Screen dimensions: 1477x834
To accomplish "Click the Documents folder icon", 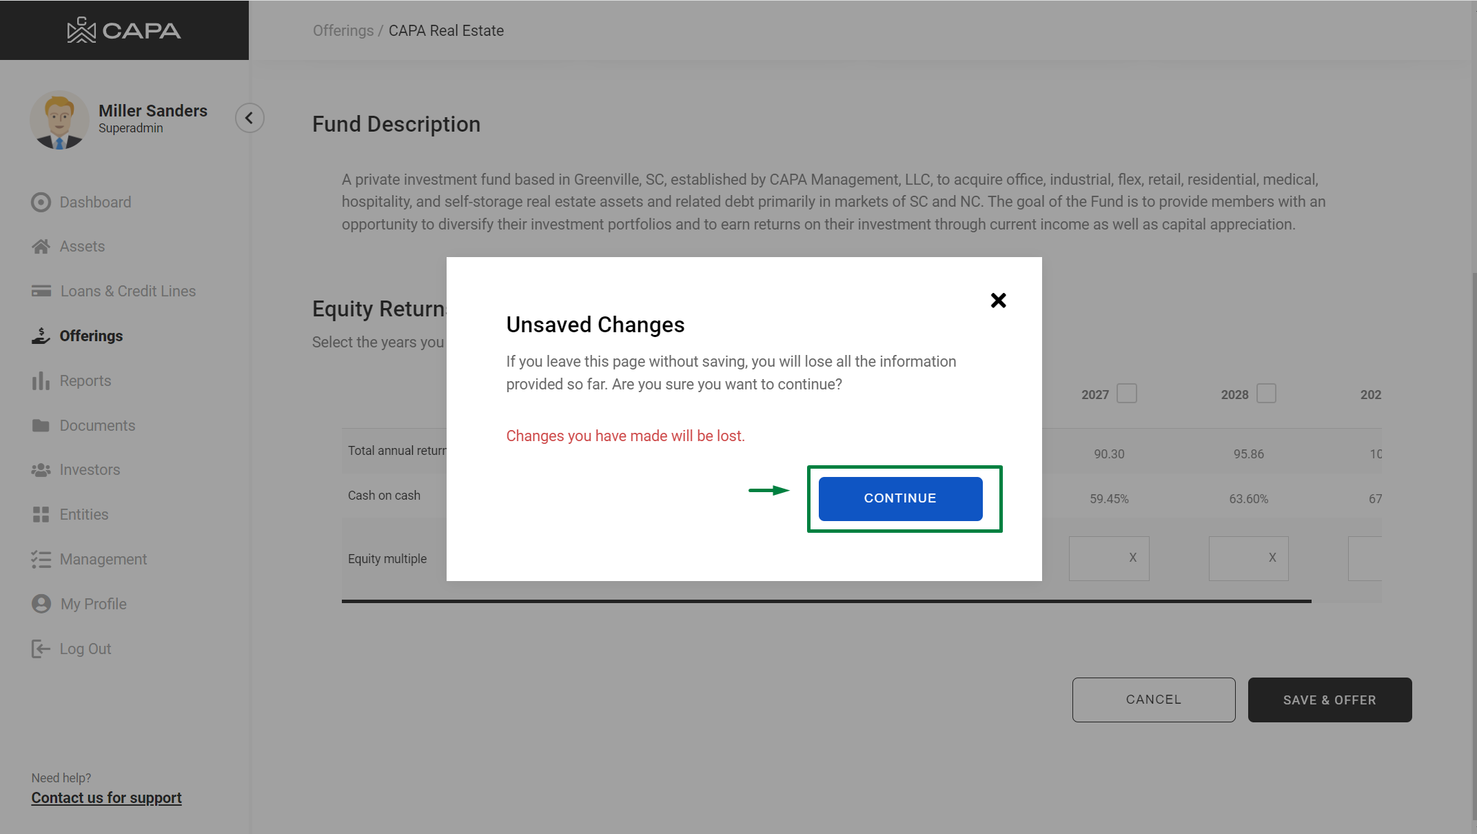I will click(41, 425).
